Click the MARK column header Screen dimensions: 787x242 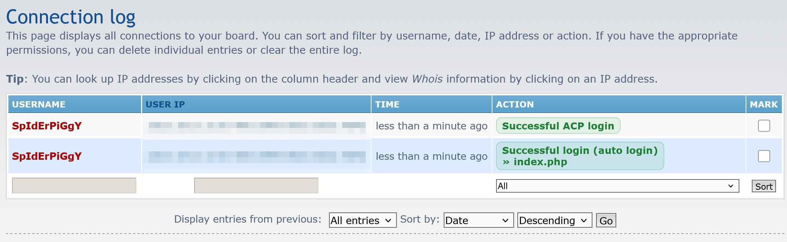tap(764, 105)
